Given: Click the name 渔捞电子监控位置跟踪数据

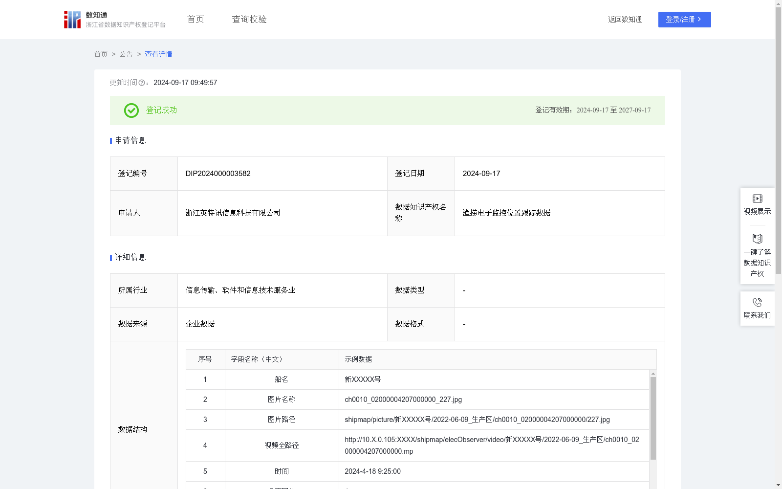Looking at the screenshot, I should point(507,213).
